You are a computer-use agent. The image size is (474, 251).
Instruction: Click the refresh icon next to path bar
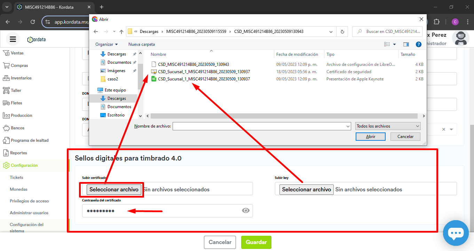[342, 32]
